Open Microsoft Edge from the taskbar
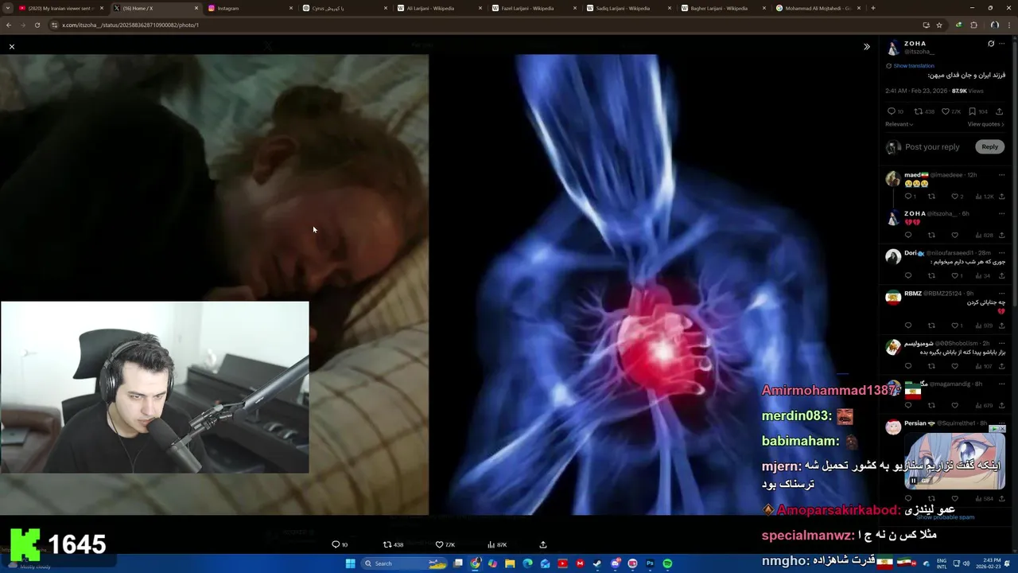The width and height of the screenshot is (1018, 573). [527, 563]
